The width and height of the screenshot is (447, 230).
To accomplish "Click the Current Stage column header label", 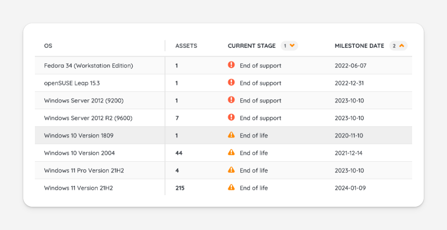I will point(252,46).
